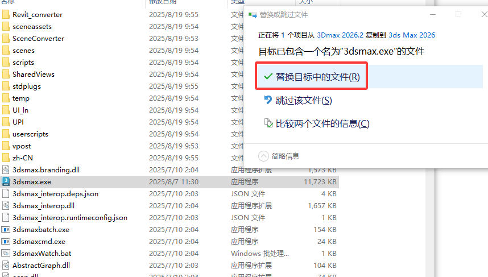Click the file name 3dsmaxbatch.exe
This screenshot has width=488, height=277.
tap(41, 229)
